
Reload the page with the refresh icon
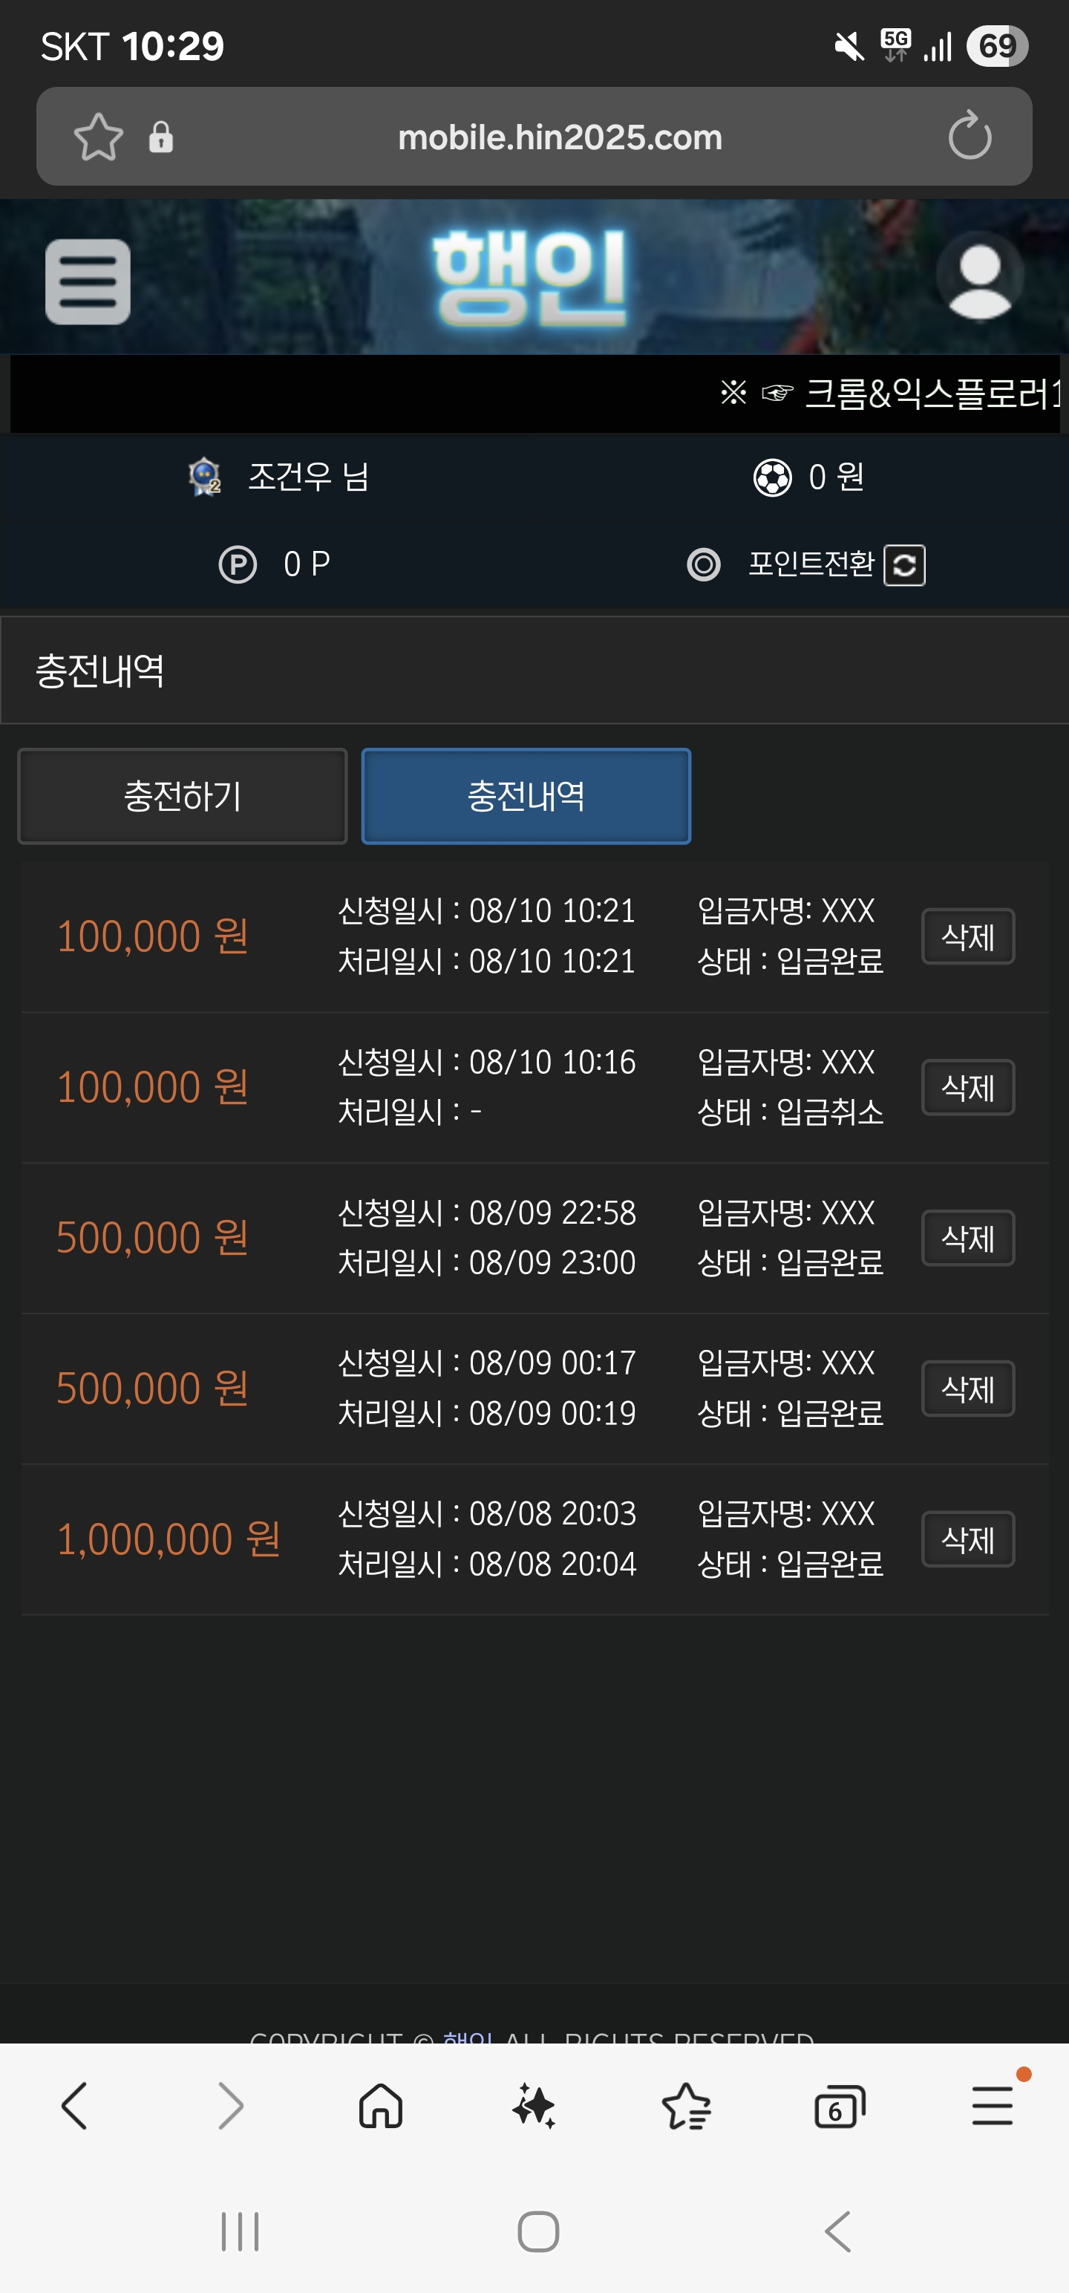[x=970, y=136]
